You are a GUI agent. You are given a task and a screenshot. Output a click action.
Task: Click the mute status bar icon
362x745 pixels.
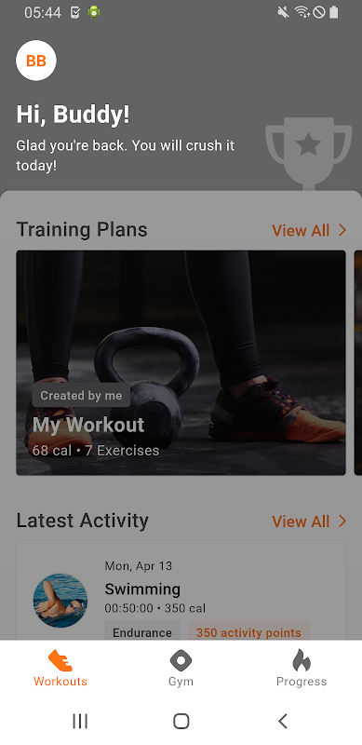(x=284, y=12)
